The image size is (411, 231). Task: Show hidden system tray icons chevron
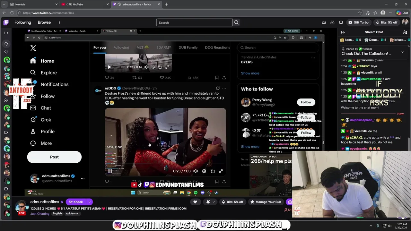(x=371, y=226)
